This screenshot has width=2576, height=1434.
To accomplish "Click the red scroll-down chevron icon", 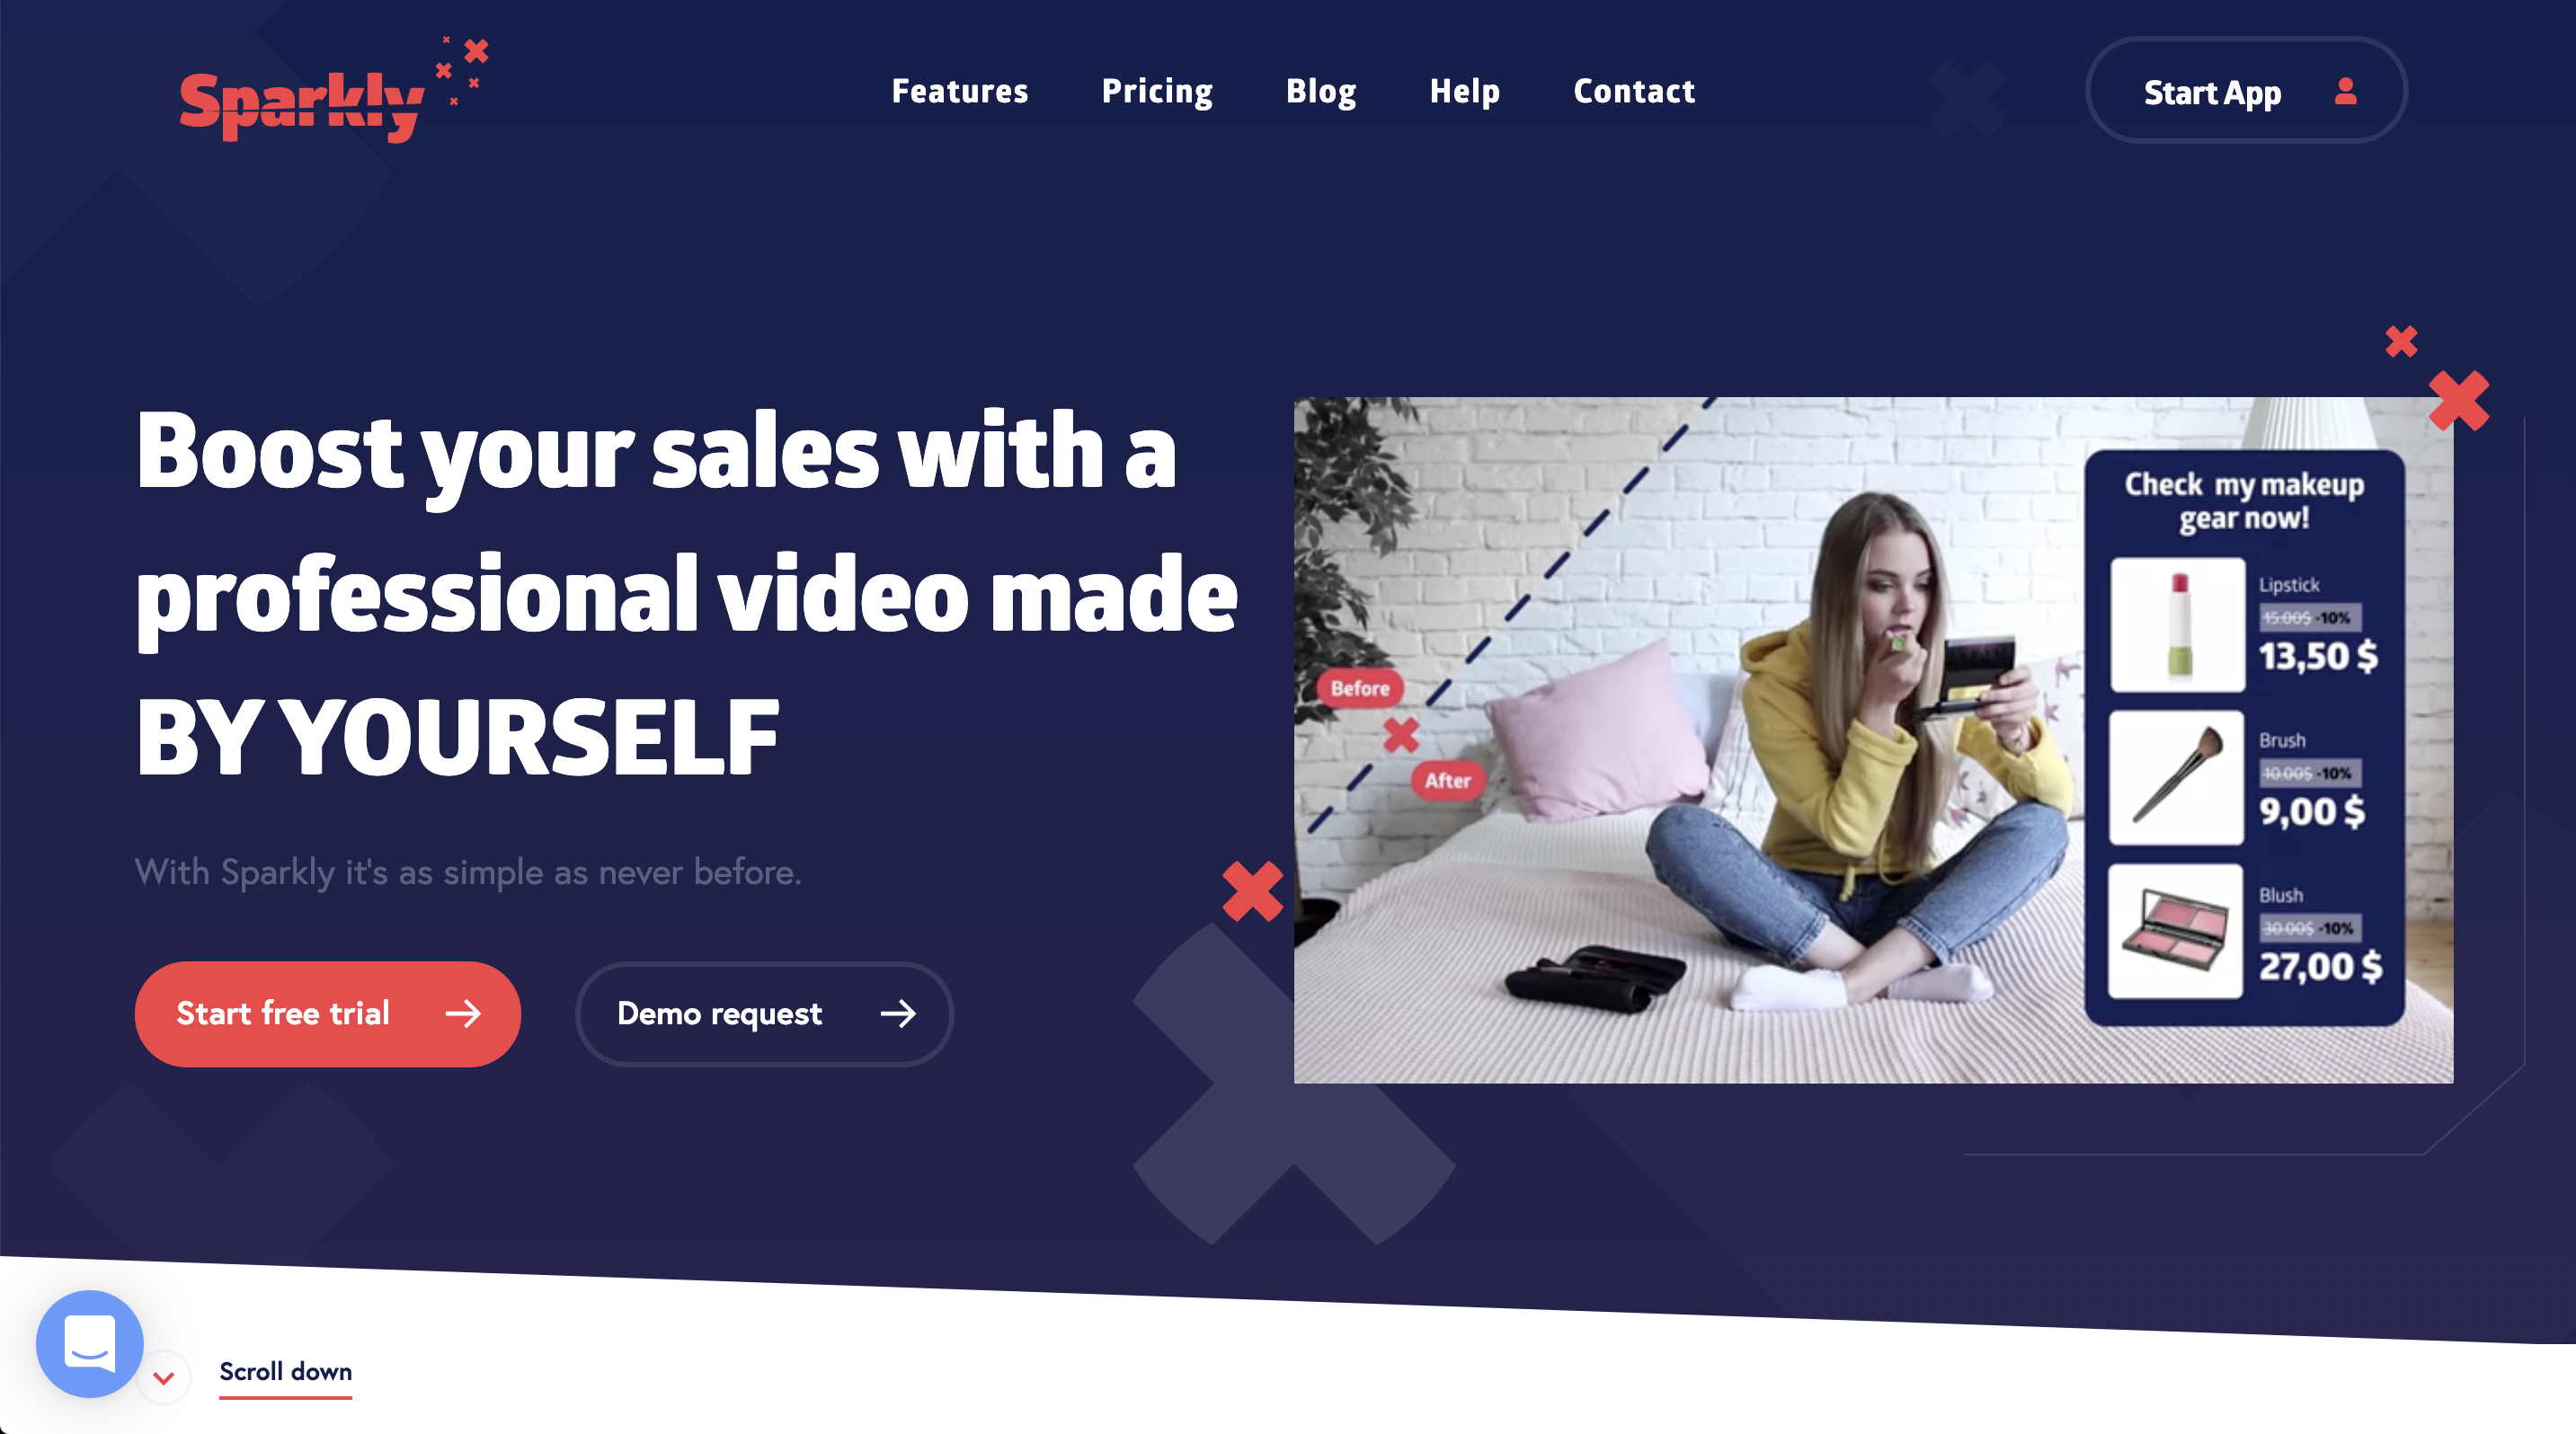I will point(164,1378).
